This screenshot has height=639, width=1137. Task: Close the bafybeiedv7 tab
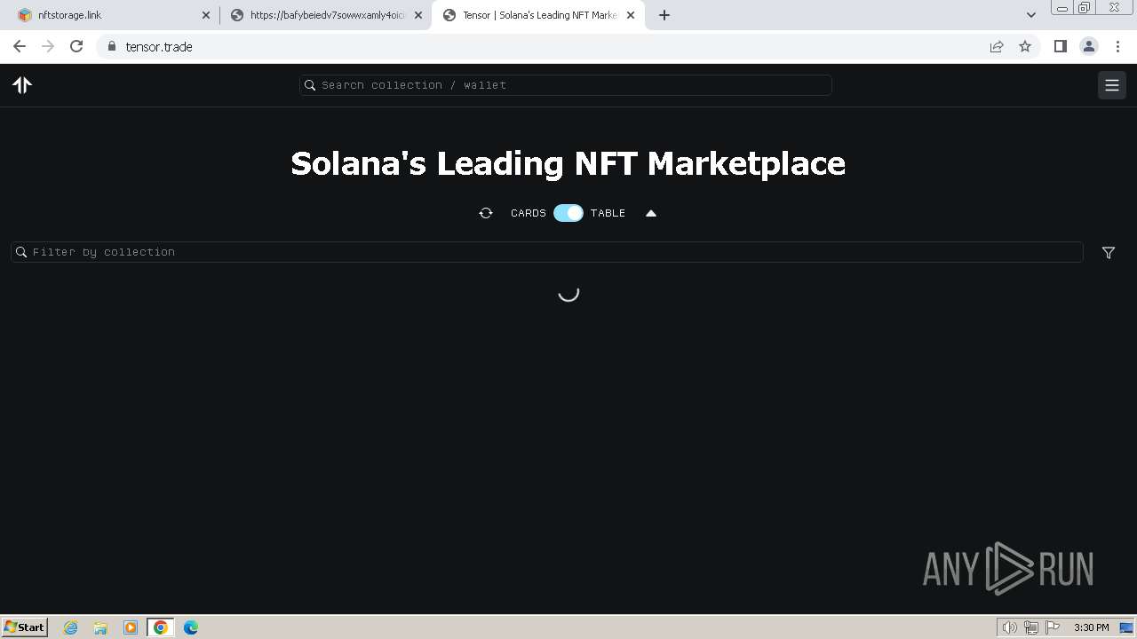(x=418, y=15)
